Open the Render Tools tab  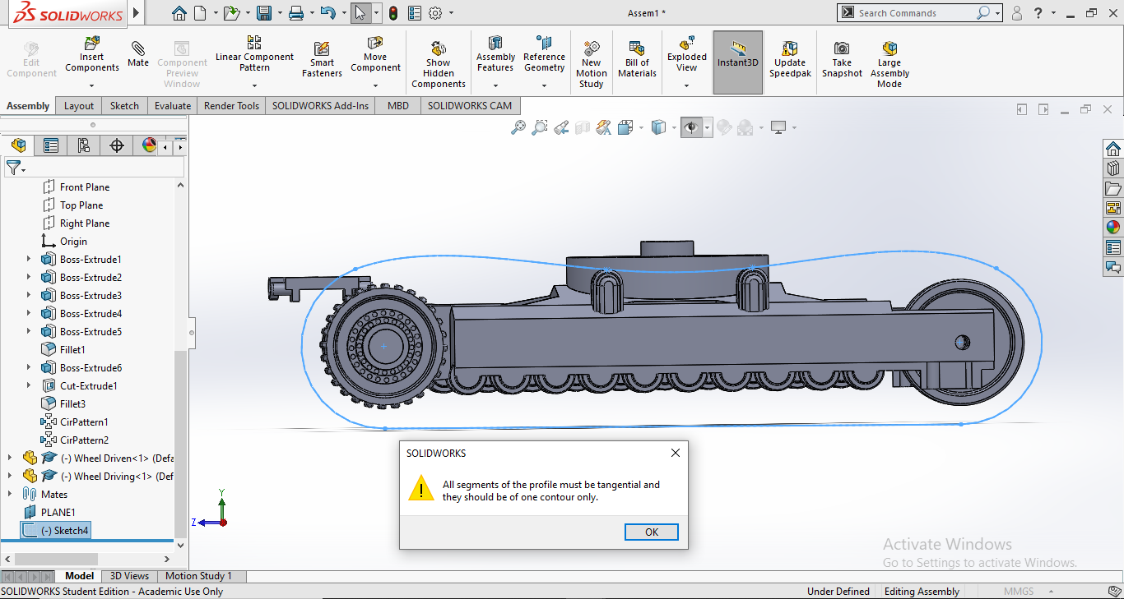[x=231, y=105]
